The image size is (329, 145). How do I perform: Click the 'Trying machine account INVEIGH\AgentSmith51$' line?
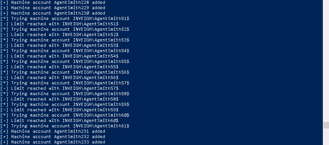coord(65,19)
